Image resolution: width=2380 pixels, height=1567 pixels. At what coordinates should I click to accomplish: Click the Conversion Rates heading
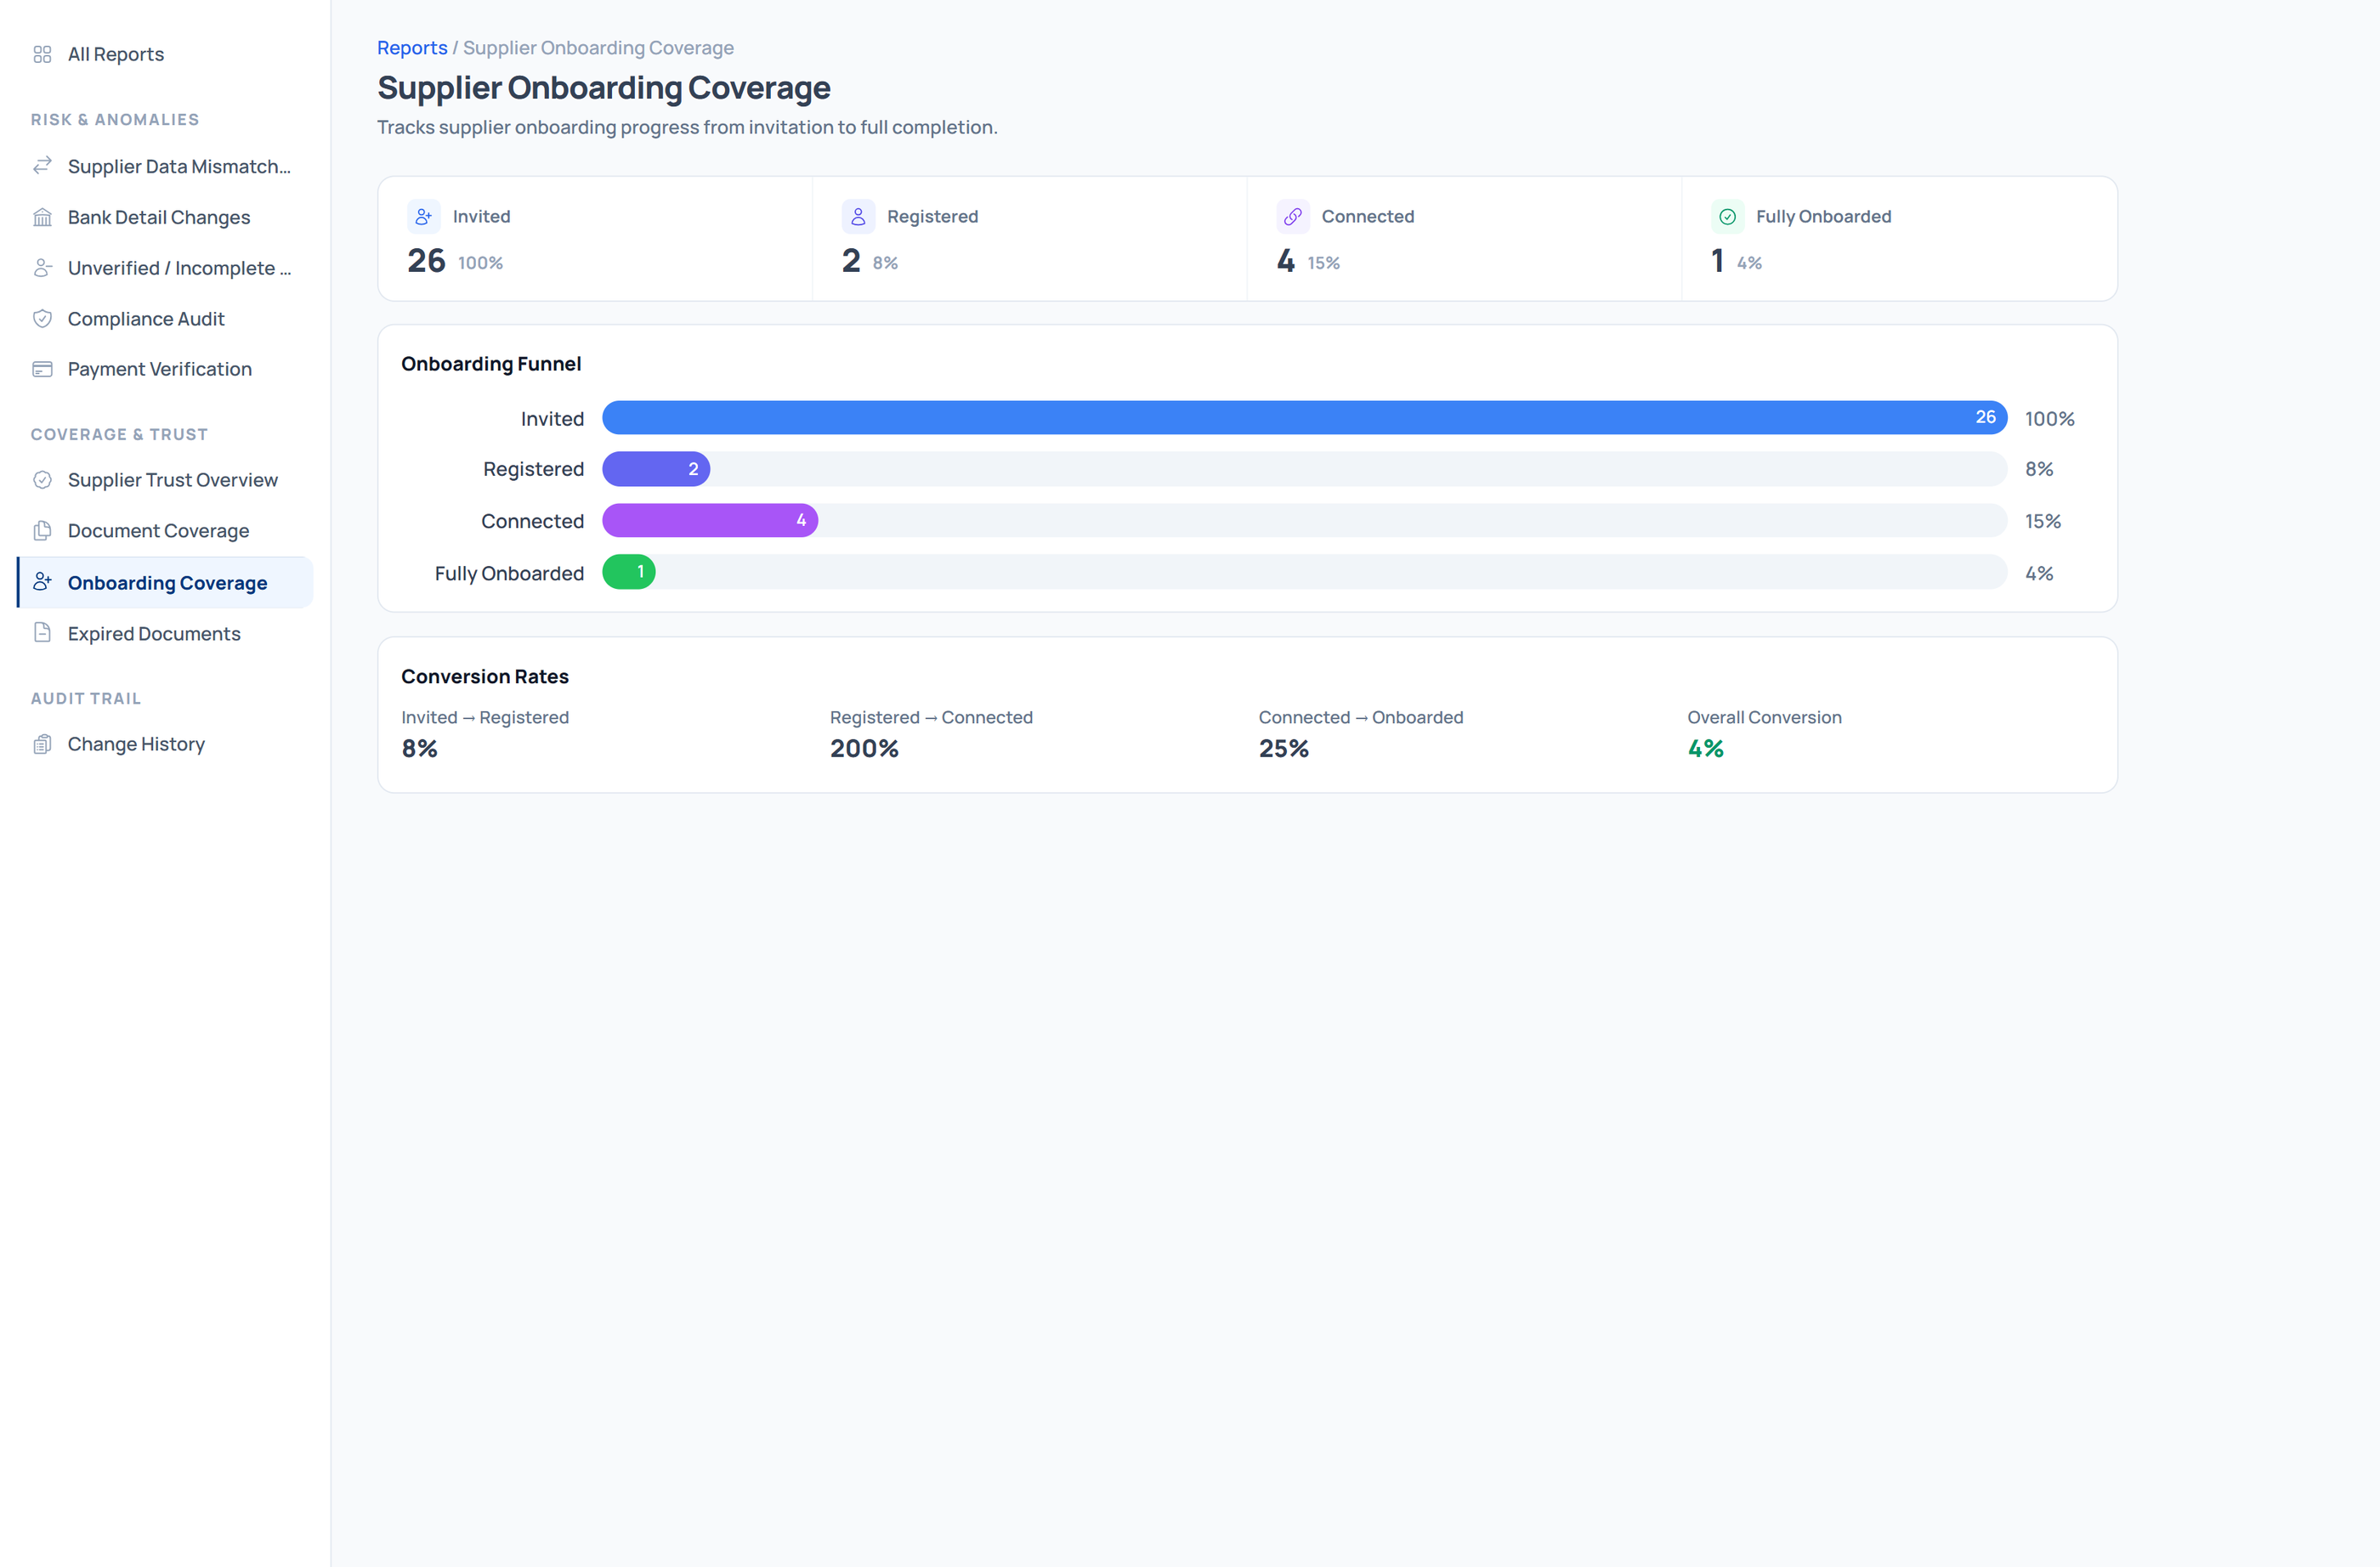coord(485,677)
